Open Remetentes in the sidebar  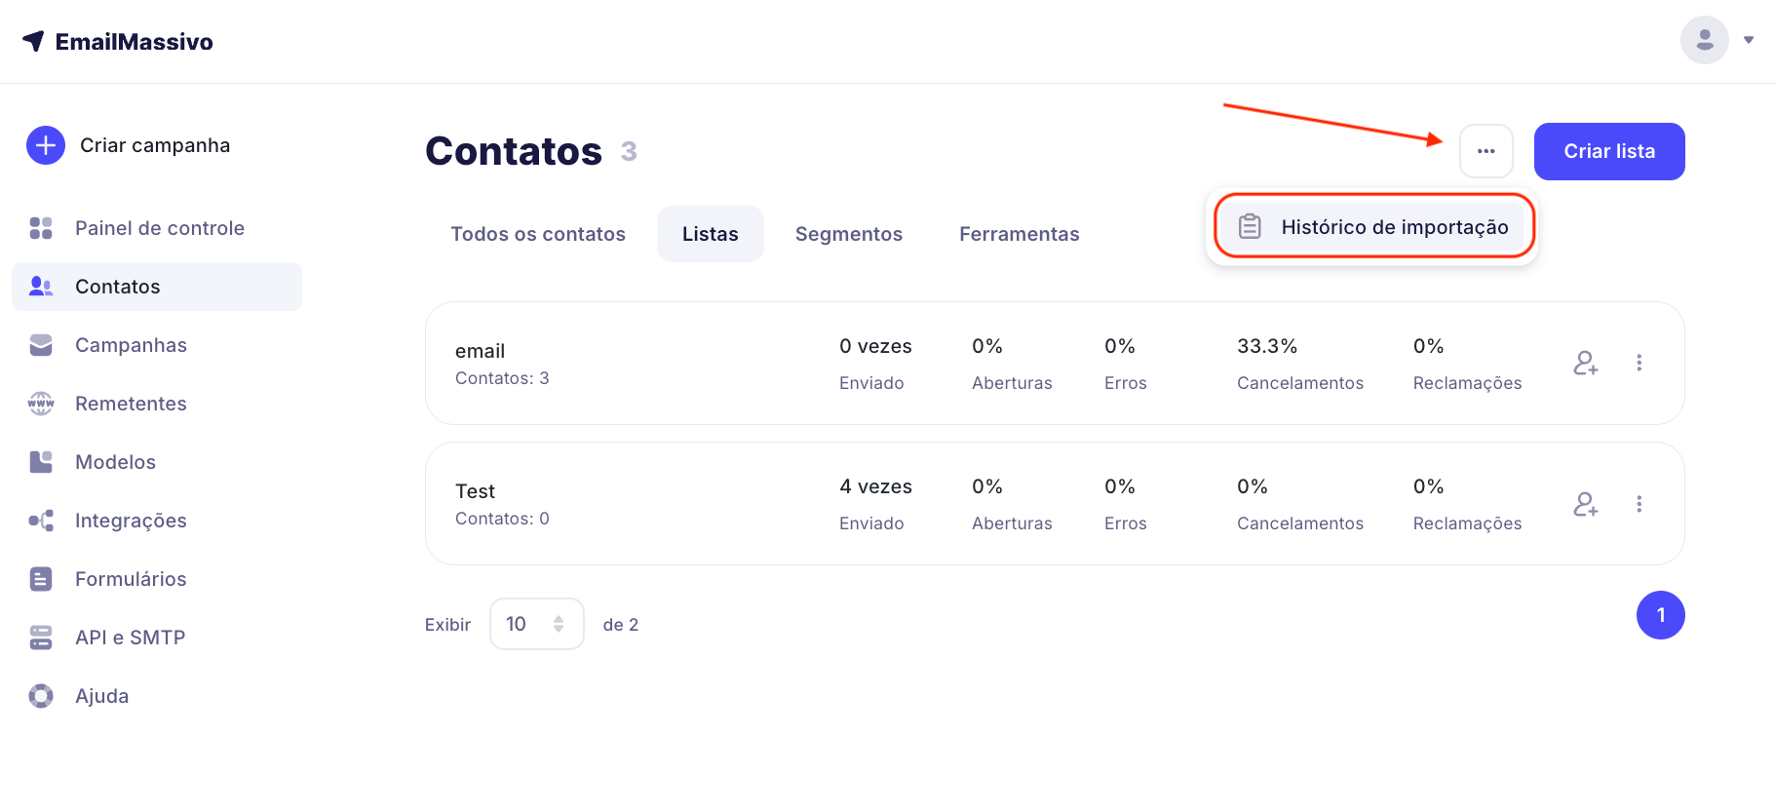pyautogui.click(x=131, y=404)
